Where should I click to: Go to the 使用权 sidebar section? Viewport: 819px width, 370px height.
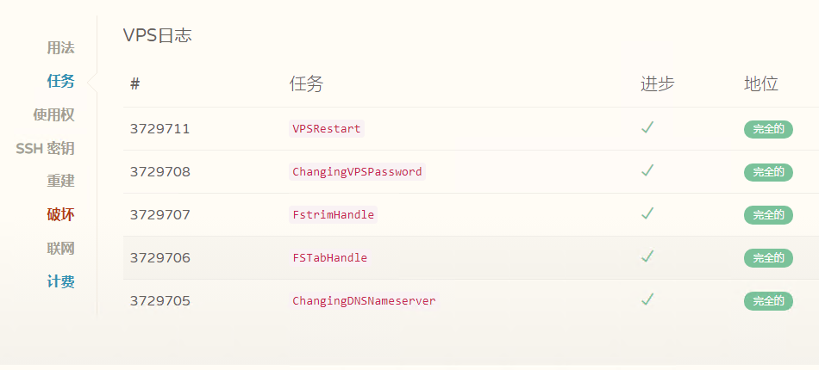[x=53, y=114]
